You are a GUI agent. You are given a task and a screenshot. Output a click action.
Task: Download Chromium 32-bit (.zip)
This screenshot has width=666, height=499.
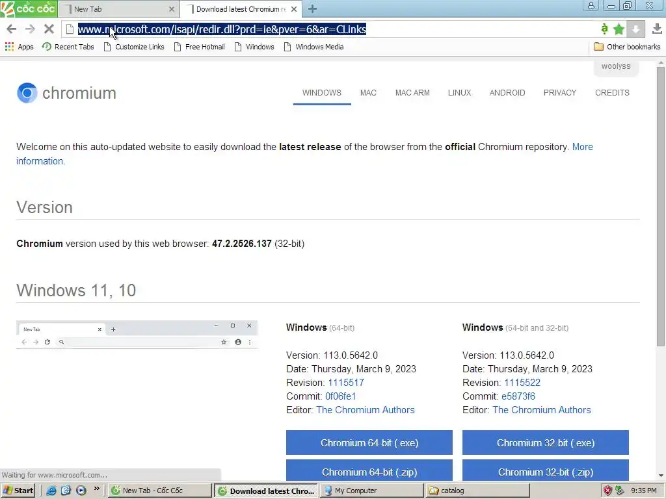546,471
